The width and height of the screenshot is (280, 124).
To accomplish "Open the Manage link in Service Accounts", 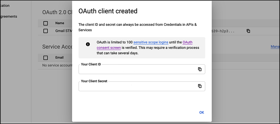I will (x=275, y=47).
